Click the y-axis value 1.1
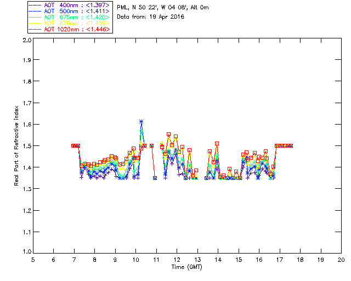This screenshot has width=351, height=281. 27,232
